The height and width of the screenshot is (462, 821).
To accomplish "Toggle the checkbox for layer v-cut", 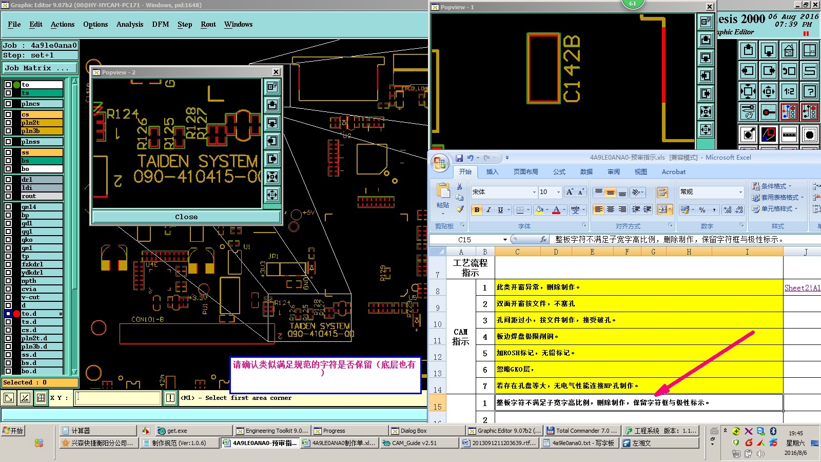I will tap(8, 297).
